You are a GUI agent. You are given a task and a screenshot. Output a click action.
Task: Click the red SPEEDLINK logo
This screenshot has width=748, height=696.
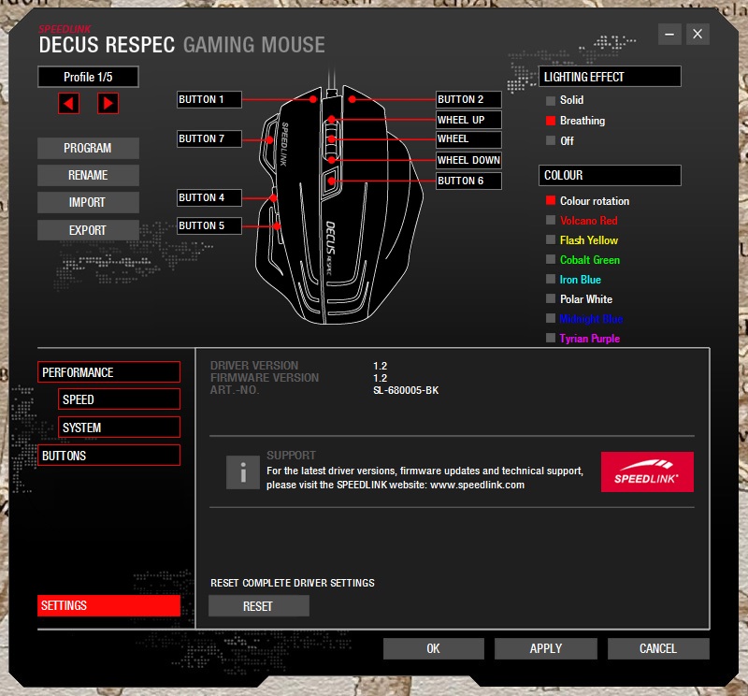[x=647, y=471]
